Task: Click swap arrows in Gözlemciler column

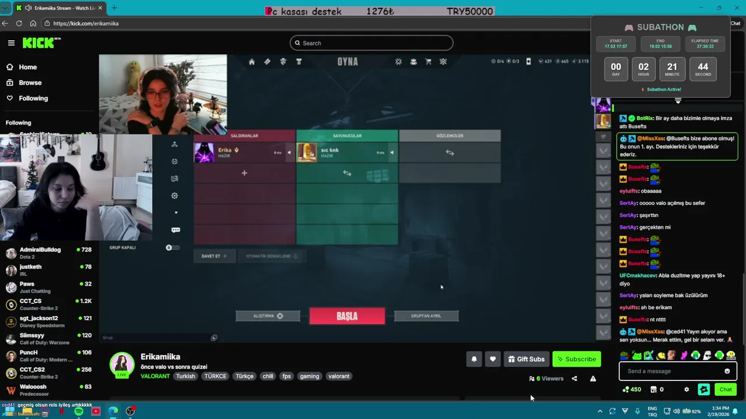Action: 449,152
